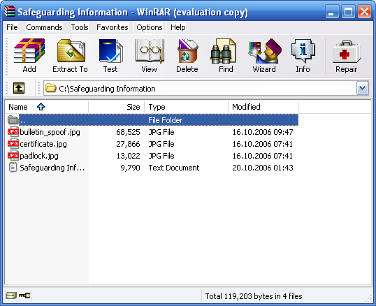Image resolution: width=376 pixels, height=306 pixels.
Task: Sort files by the Name column header
Action: [47, 107]
